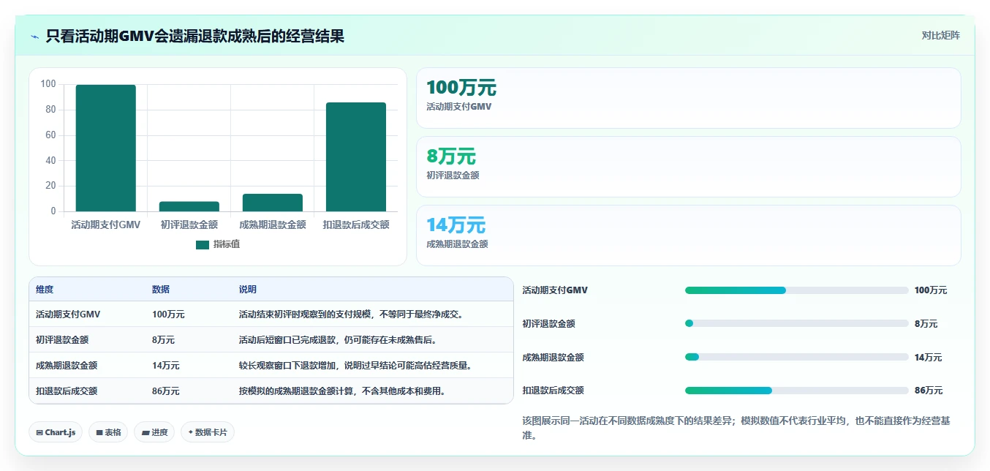
Task: Click table cell 扣退款后成交额
Action: pos(67,391)
